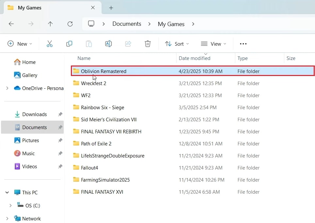Click Documents in the address breadcrumb
The height and width of the screenshot is (223, 315).
pos(127,24)
